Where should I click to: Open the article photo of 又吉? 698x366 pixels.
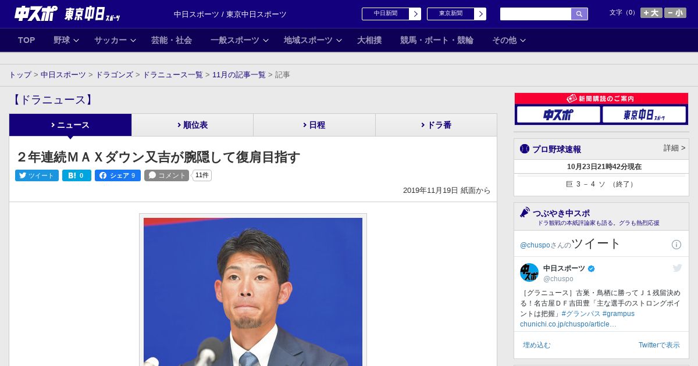point(253,290)
